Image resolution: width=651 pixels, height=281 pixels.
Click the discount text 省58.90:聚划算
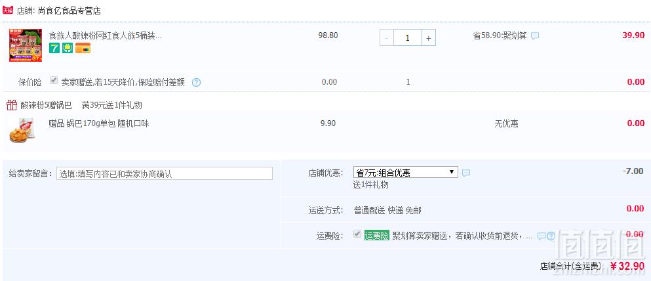pyautogui.click(x=500, y=35)
